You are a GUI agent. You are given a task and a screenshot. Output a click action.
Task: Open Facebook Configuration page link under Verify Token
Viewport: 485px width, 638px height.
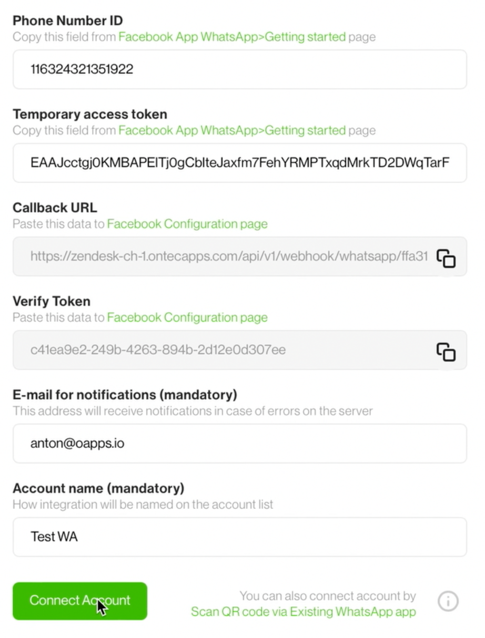click(x=187, y=317)
